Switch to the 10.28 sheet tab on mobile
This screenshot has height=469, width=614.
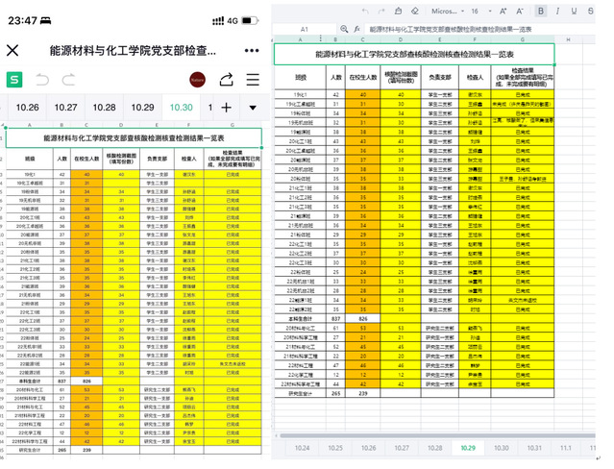[x=104, y=108]
